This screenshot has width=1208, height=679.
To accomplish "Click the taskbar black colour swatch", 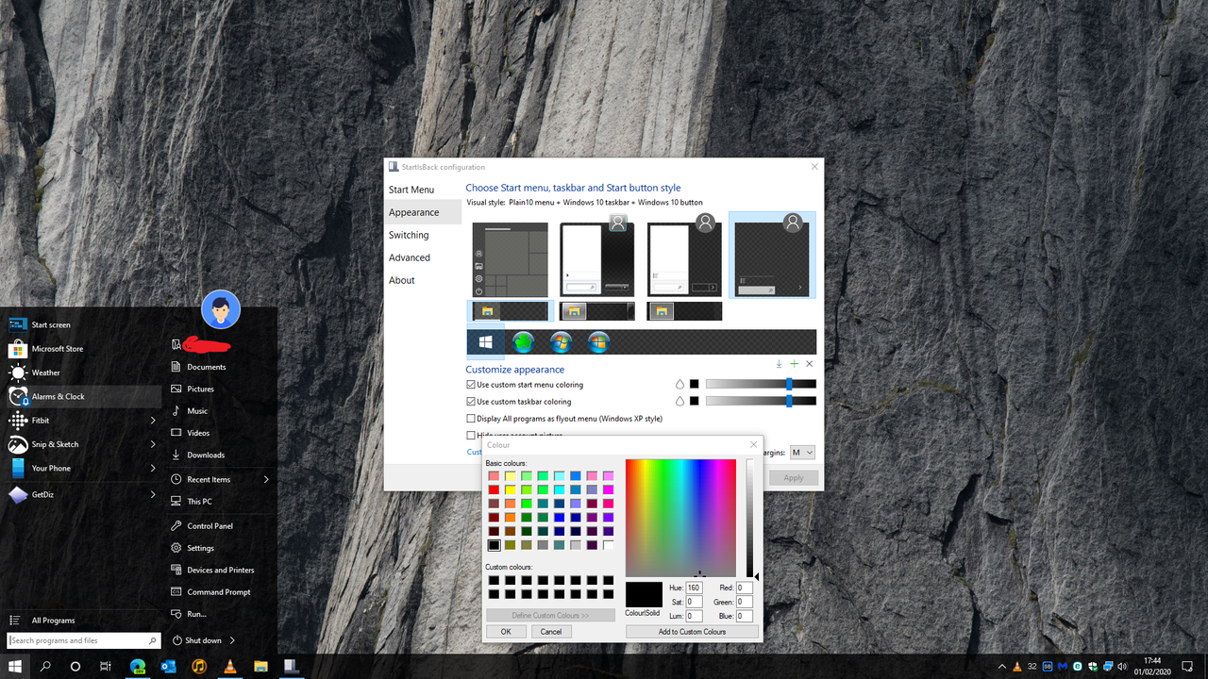I will pos(695,402).
